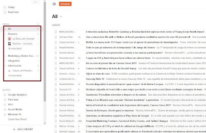Open the Windows 10 board

[14, 114]
